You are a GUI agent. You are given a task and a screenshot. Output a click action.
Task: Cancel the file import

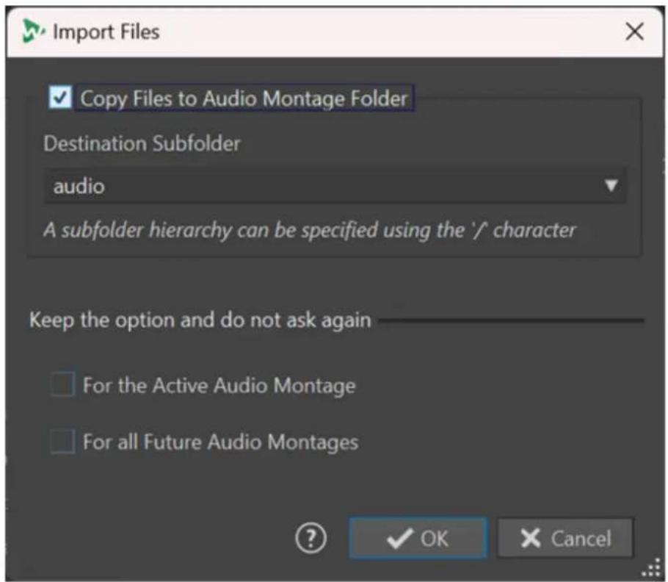pos(565,538)
